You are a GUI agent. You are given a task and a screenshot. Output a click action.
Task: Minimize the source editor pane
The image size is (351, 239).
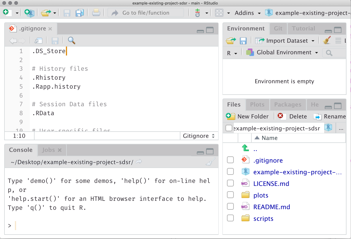point(200,31)
